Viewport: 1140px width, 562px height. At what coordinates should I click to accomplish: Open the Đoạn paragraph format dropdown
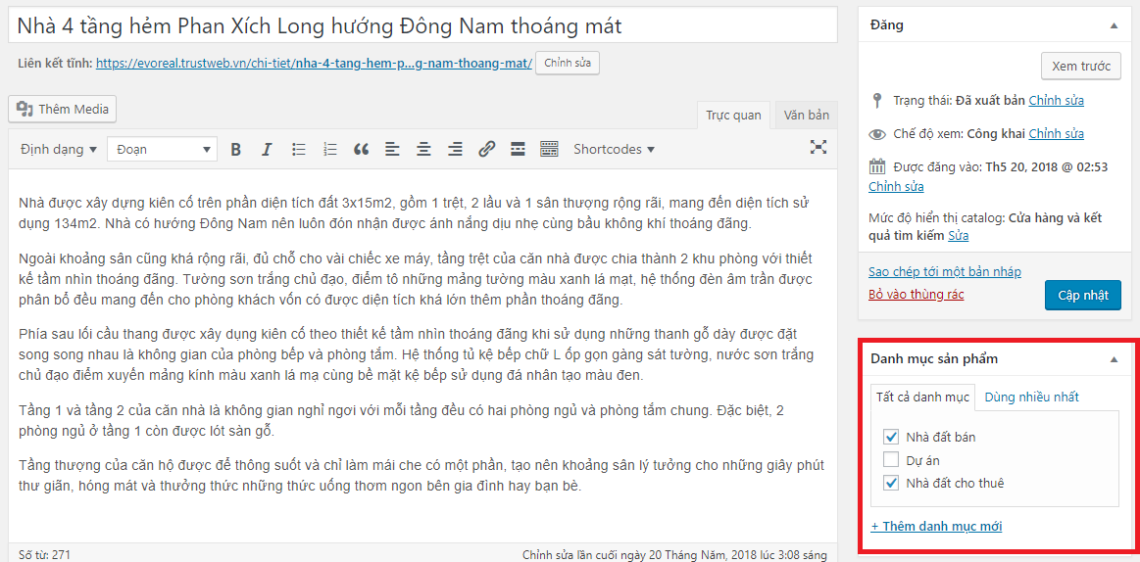(162, 150)
